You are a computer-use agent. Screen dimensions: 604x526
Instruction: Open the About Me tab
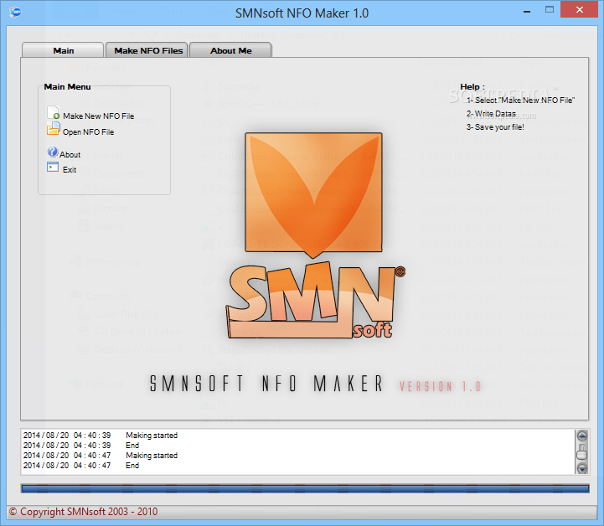tap(230, 50)
